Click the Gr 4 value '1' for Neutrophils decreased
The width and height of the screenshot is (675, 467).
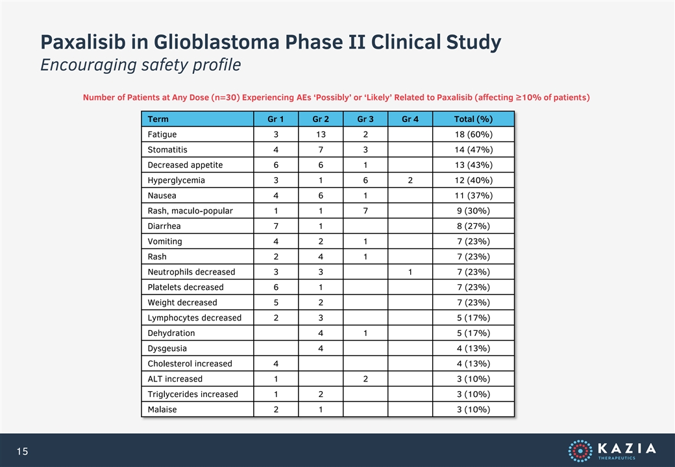pyautogui.click(x=410, y=272)
